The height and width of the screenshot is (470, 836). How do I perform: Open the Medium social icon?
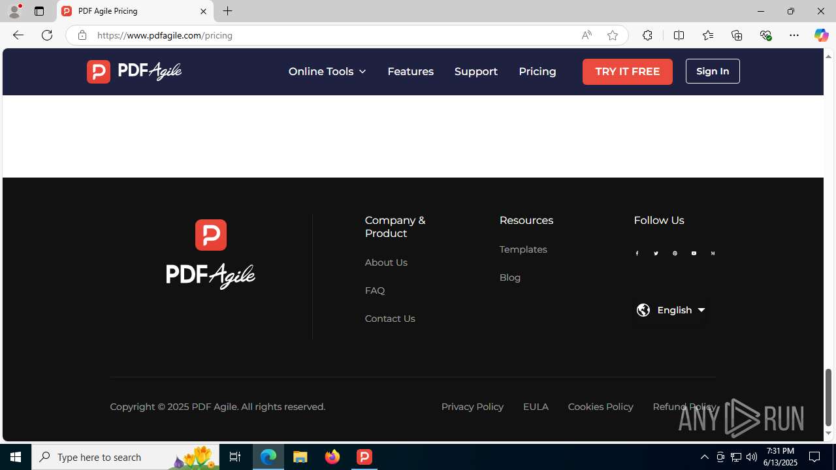[713, 253]
